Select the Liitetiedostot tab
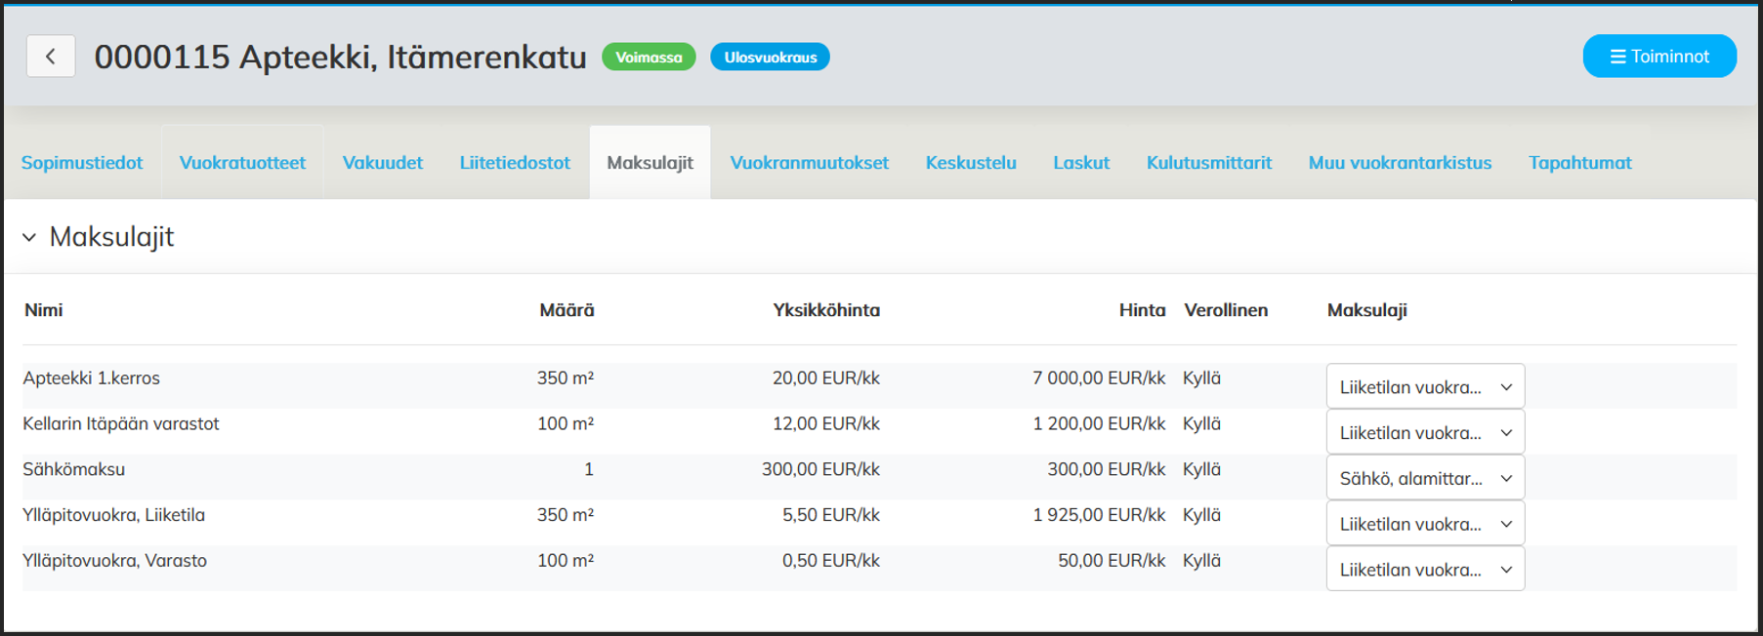Image resolution: width=1763 pixels, height=636 pixels. pos(515,163)
